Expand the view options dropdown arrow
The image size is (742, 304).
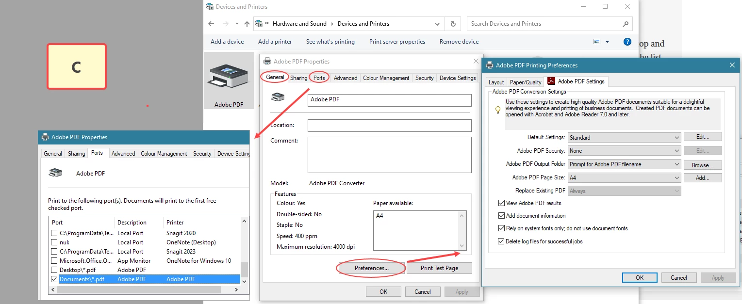click(x=607, y=42)
